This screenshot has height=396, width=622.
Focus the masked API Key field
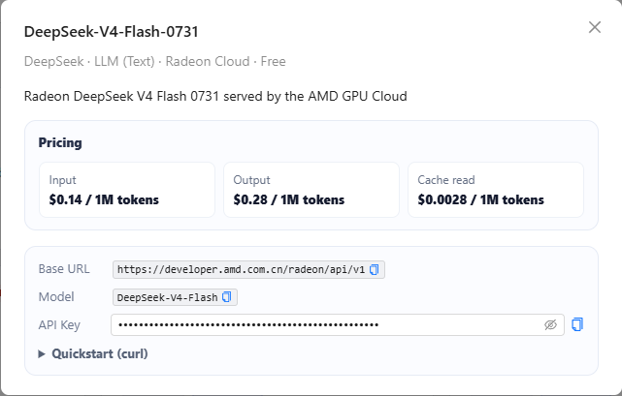tap(338, 324)
